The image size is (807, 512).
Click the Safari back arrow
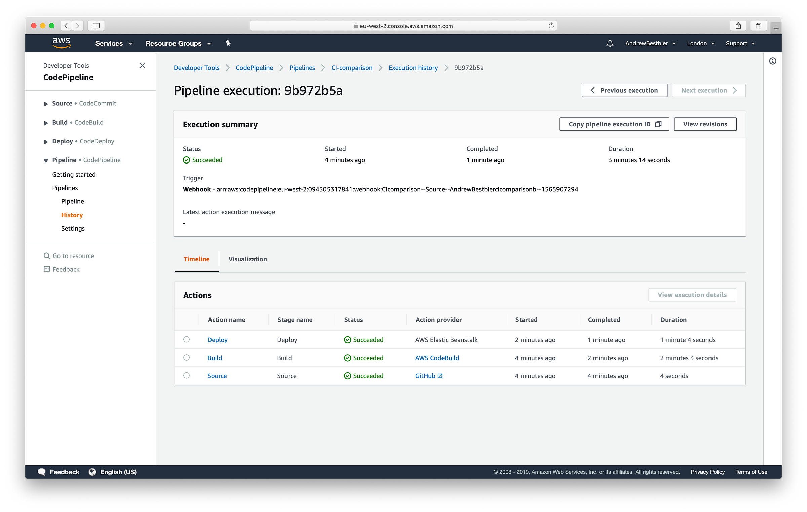point(66,26)
